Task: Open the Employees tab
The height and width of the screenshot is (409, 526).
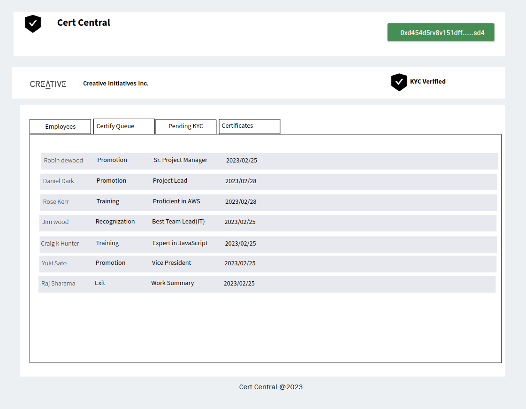Action: point(60,126)
